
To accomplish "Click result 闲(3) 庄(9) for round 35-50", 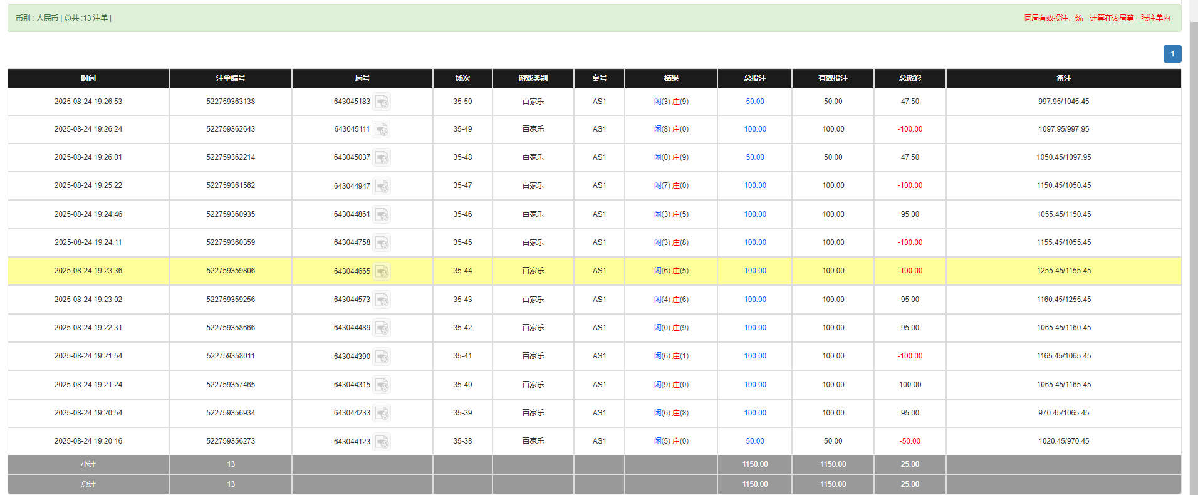I will point(671,102).
